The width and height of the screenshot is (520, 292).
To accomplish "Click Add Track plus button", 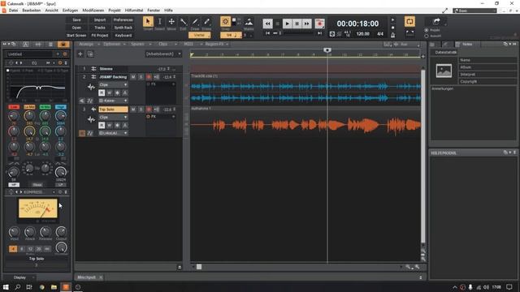I will [x=80, y=54].
